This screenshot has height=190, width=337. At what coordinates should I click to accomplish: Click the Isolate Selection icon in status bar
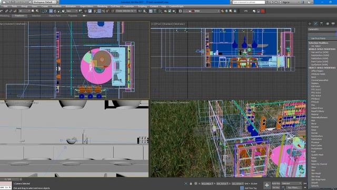click(x=186, y=184)
